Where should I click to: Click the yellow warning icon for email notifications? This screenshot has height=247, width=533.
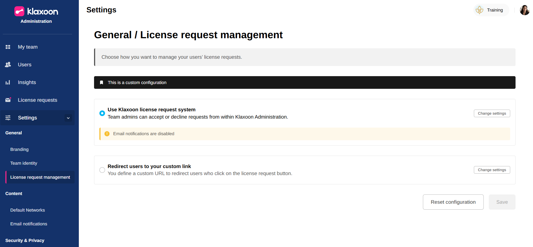(x=107, y=134)
